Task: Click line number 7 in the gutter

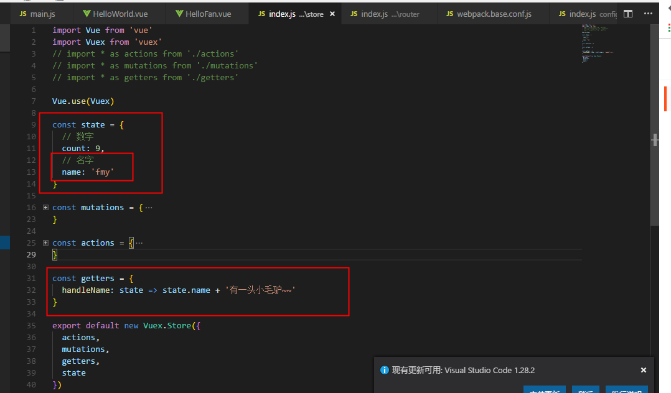Action: tap(34, 101)
